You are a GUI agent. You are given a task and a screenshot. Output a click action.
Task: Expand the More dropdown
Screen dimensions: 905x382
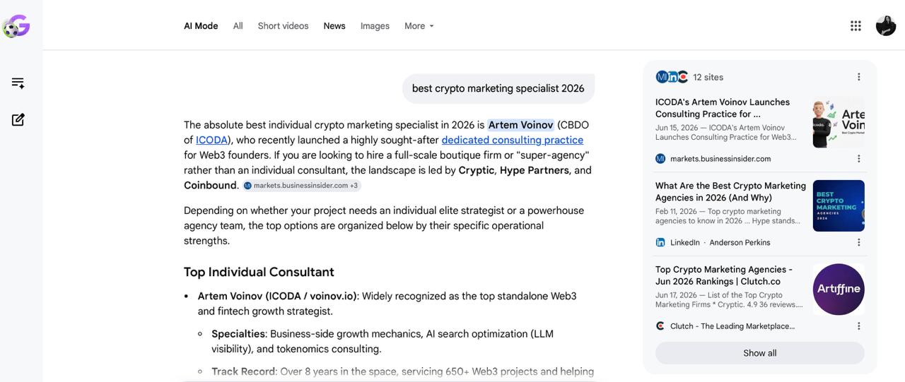coord(419,26)
